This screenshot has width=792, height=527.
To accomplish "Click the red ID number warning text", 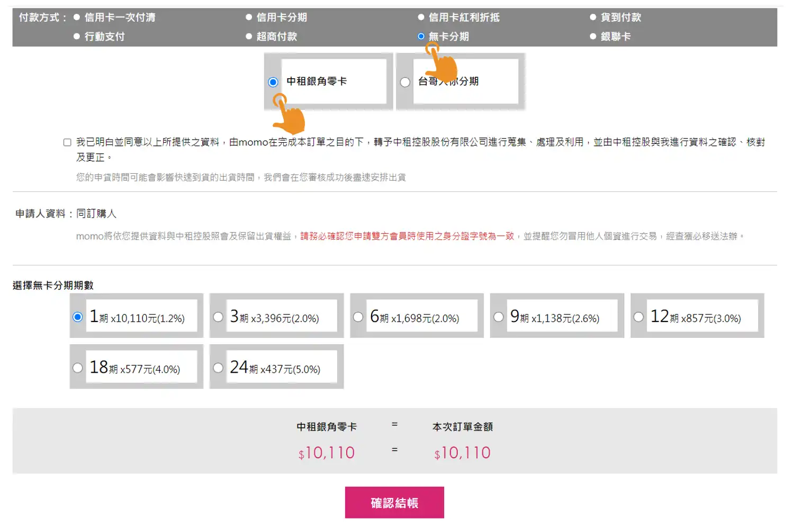I will pos(407,236).
